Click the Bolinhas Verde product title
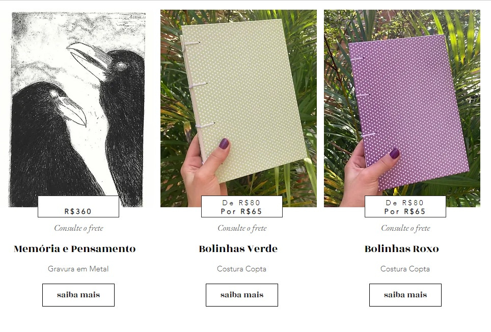Screen dimensions: 491x332 click(238, 249)
